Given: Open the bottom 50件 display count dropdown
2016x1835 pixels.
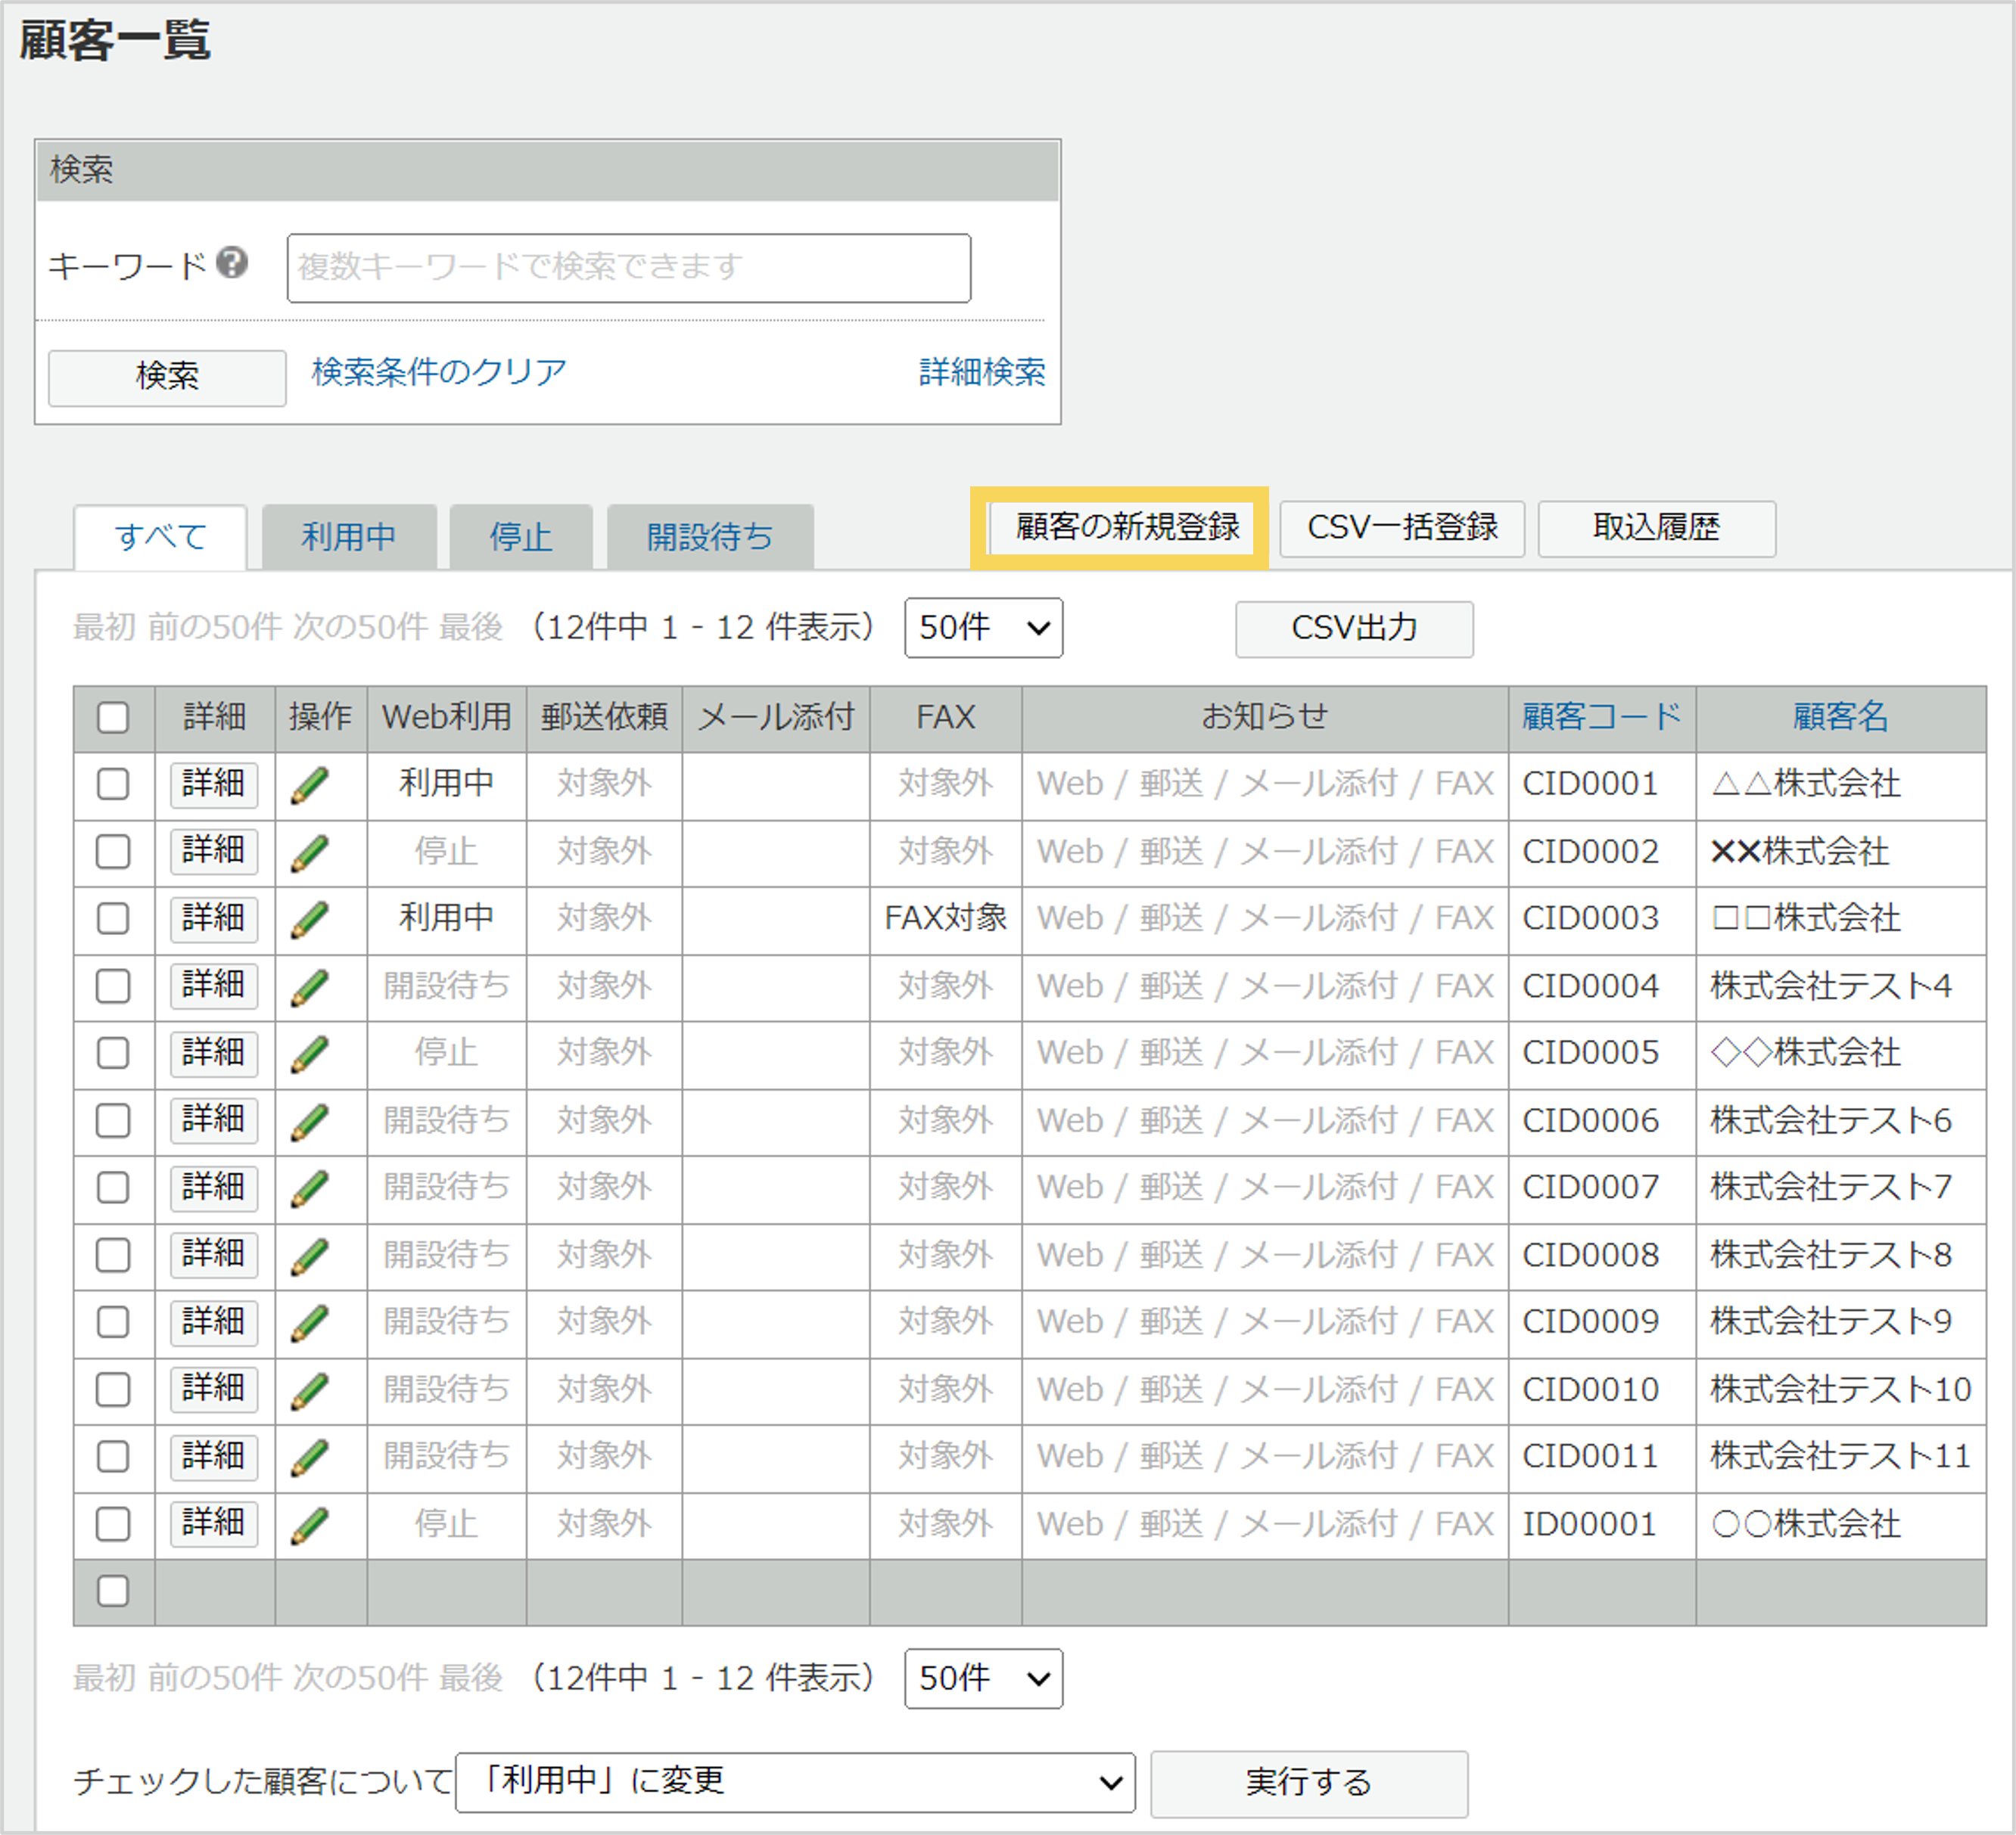Looking at the screenshot, I should (983, 1680).
